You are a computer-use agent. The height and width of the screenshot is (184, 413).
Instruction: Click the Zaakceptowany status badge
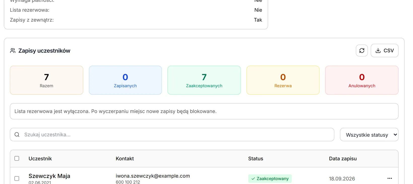(270, 178)
